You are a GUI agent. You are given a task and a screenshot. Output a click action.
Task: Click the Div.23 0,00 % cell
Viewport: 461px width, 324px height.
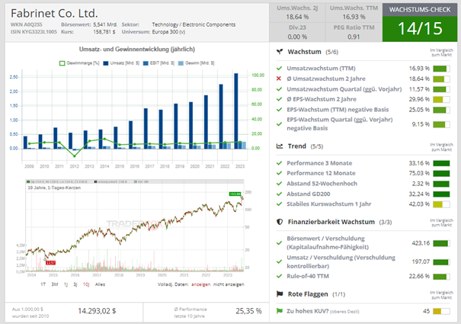(297, 32)
